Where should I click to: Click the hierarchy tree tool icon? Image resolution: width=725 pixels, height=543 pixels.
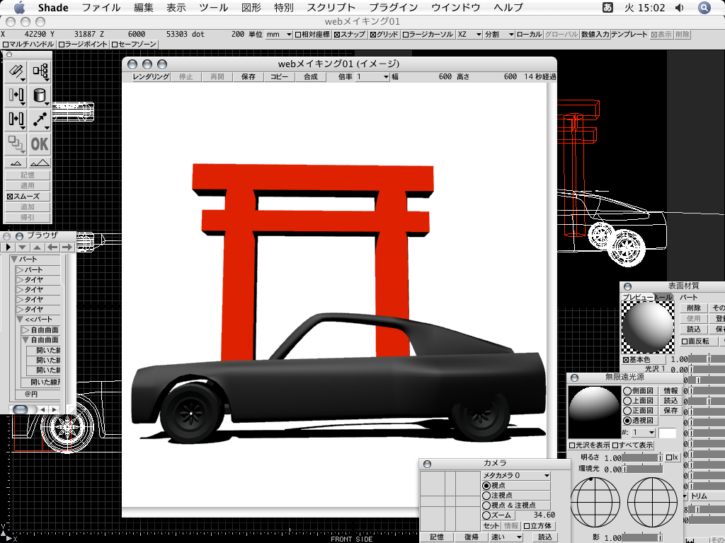(40, 71)
